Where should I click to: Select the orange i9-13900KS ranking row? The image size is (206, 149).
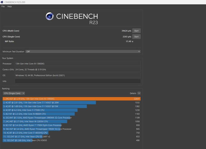click(x=72, y=99)
